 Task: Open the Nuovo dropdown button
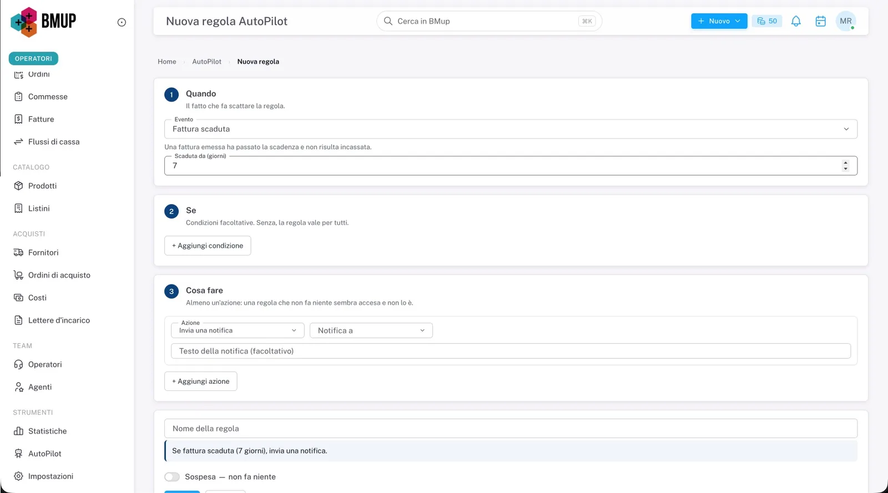point(719,21)
